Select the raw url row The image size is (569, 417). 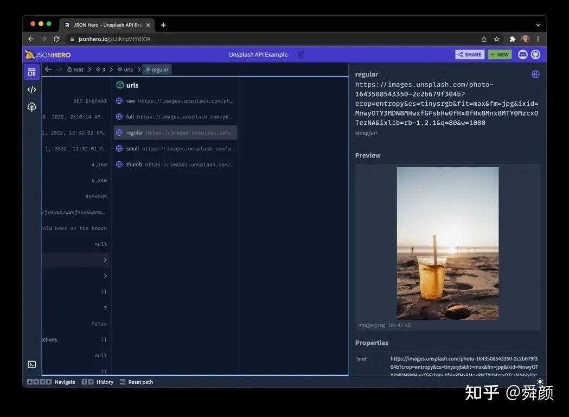tap(175, 101)
